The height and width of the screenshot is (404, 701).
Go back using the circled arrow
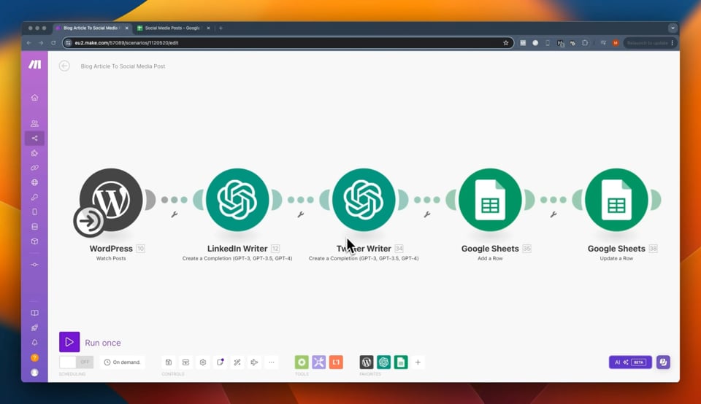(64, 66)
